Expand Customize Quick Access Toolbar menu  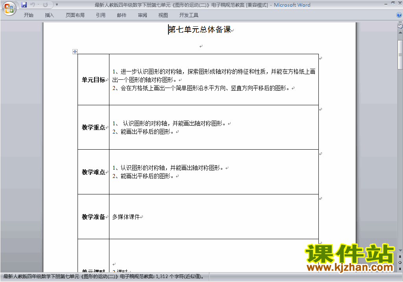[x=57, y=5]
